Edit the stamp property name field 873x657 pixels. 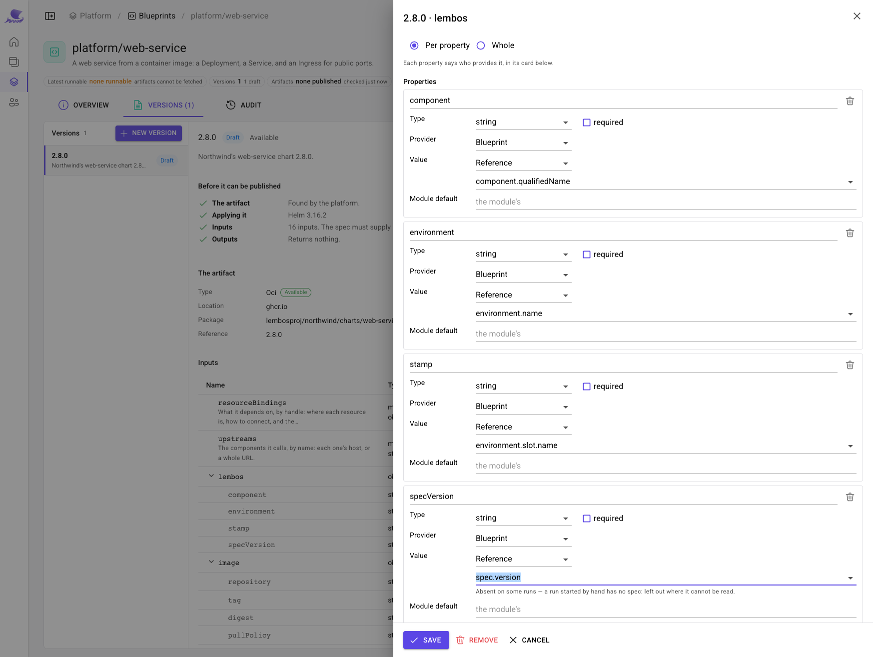pyautogui.click(x=623, y=364)
